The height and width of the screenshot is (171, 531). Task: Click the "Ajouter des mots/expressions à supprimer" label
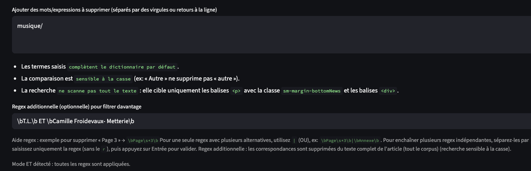coord(114,10)
